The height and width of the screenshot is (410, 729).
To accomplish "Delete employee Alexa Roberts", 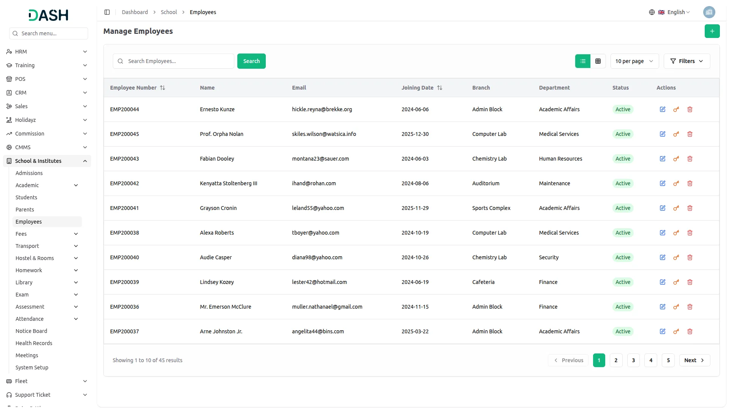I will (x=690, y=233).
